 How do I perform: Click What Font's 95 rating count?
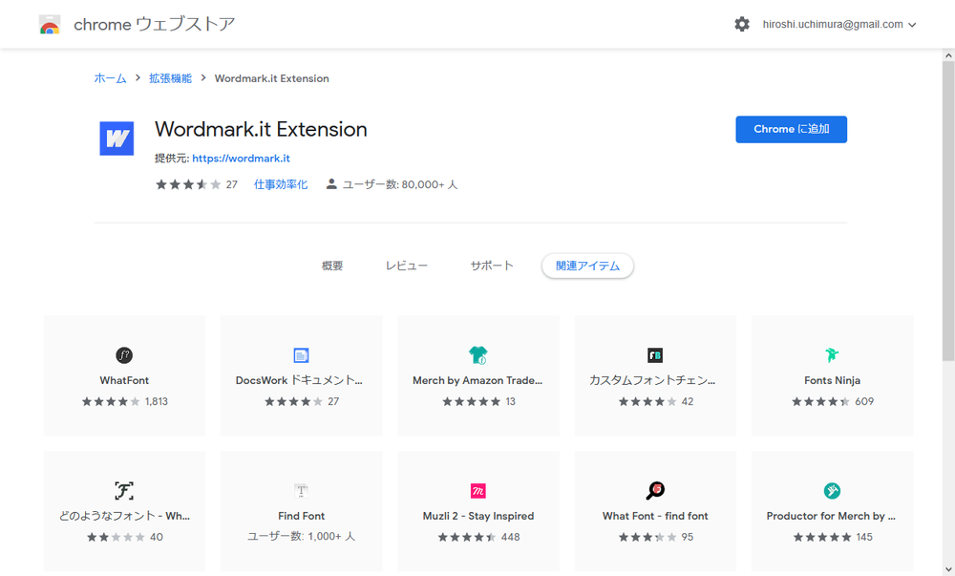tap(687, 537)
